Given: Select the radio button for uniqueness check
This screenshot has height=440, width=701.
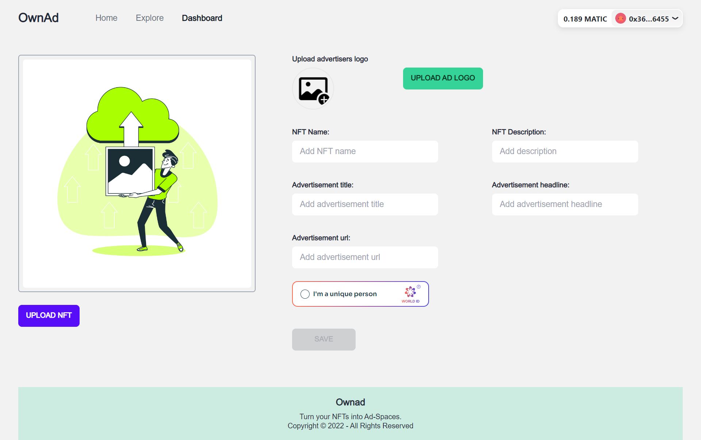Looking at the screenshot, I should pos(304,294).
